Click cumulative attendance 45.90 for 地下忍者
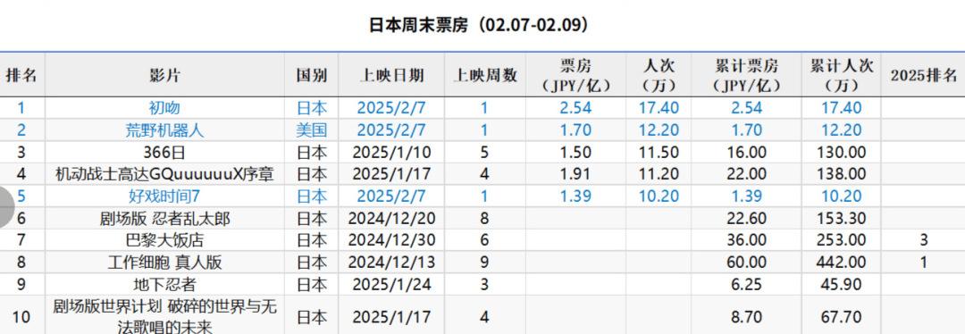 tap(842, 285)
